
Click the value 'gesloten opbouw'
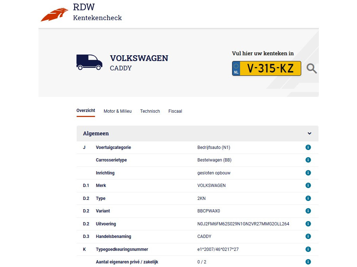pos(214,173)
